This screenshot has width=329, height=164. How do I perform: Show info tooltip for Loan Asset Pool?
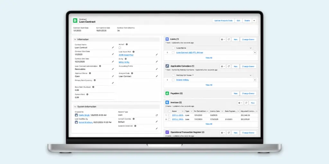coord(133,52)
